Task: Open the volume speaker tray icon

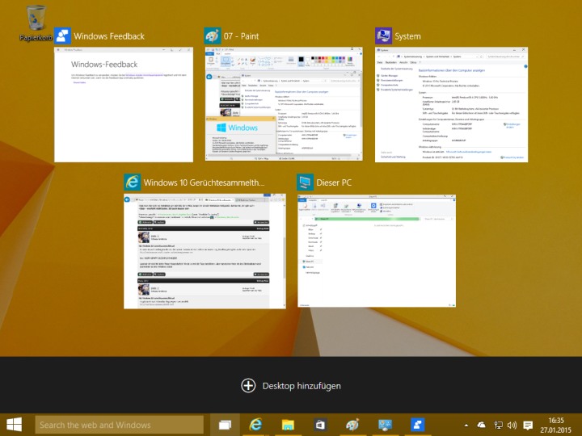Action: click(512, 426)
